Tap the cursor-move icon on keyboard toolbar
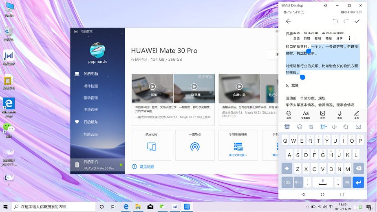377x212 pixels. click(334, 127)
